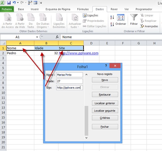Open the Customize Quick Access Toolbar dropdown

tap(41, 3)
